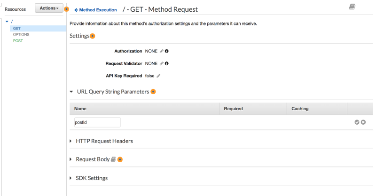Open documentation book icon at top right

pyautogui.click(x=352, y=7)
